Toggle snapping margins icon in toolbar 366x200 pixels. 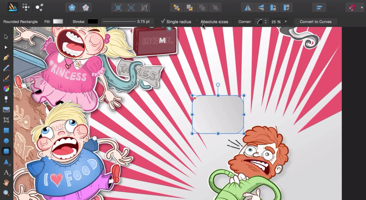[131, 7]
